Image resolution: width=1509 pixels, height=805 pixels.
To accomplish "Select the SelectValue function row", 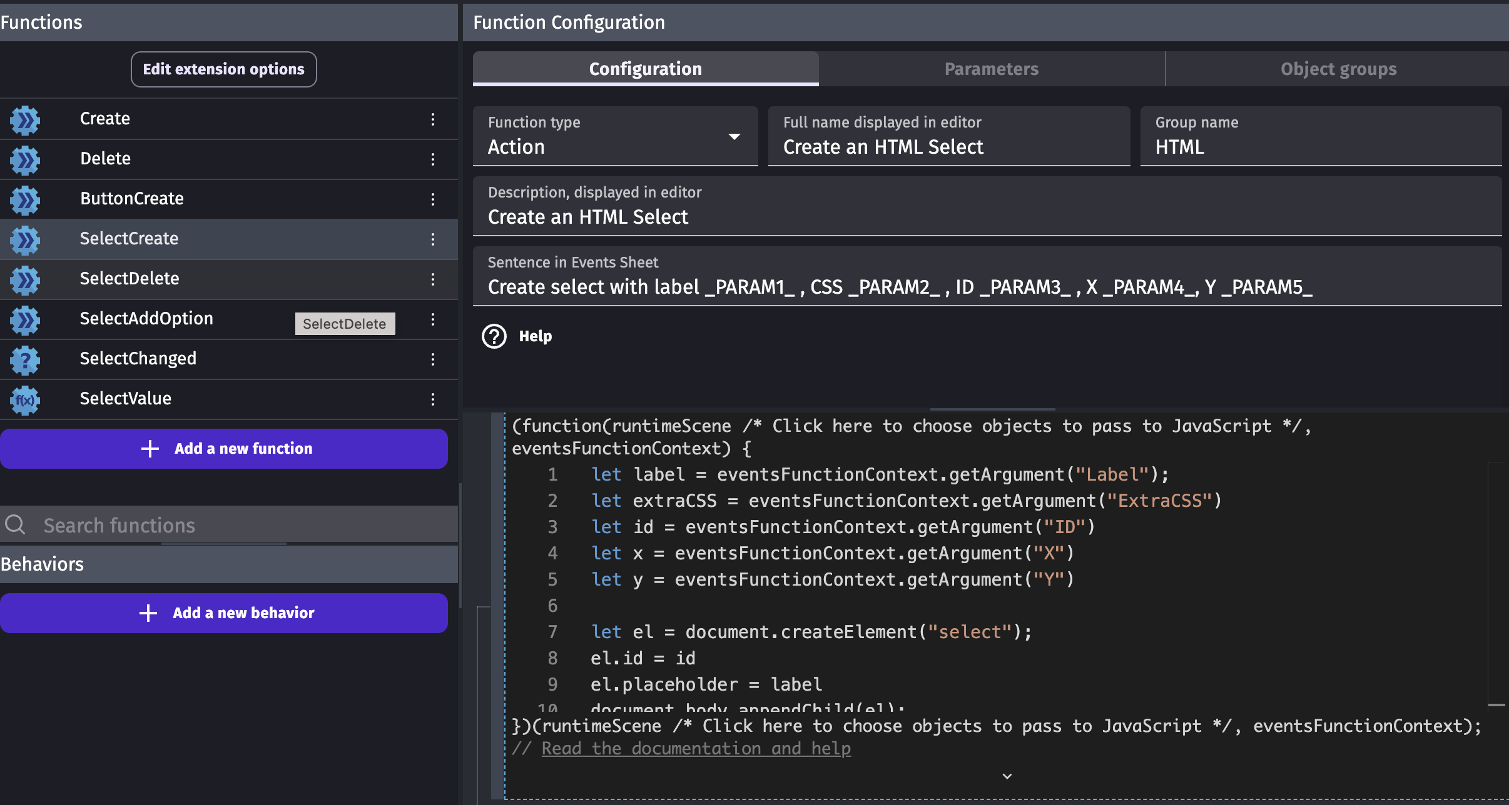I will (x=229, y=399).
